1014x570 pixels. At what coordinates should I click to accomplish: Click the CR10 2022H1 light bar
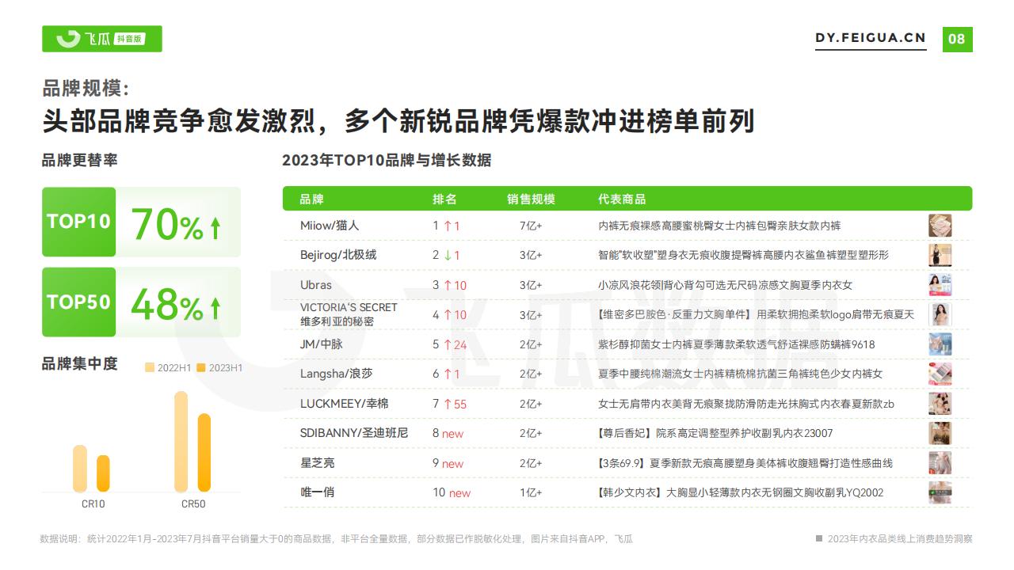(x=80, y=468)
